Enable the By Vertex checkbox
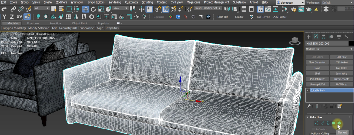Viewport: 354px width, 135px height. 313,129
